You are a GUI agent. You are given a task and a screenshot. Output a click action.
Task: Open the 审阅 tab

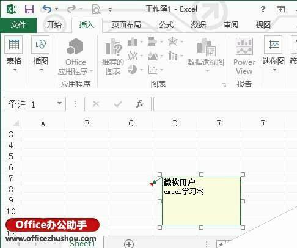(231, 25)
